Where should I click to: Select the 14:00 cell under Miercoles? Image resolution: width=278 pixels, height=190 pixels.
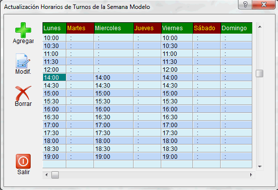[114, 78]
